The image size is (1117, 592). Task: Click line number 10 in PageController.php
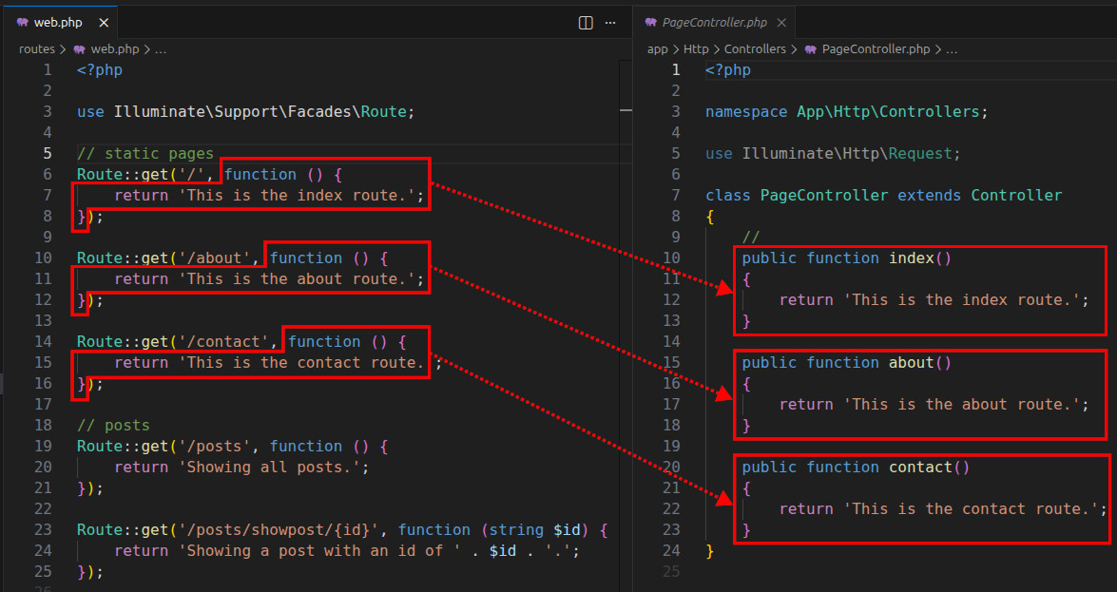[672, 258]
